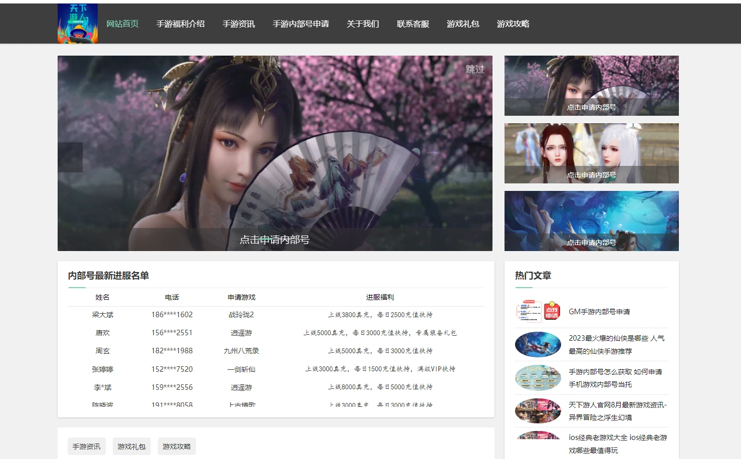Click 点击申请内部号 caption on main banner
The image size is (741, 459).
click(x=275, y=240)
